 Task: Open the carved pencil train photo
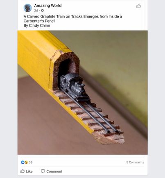(83, 92)
